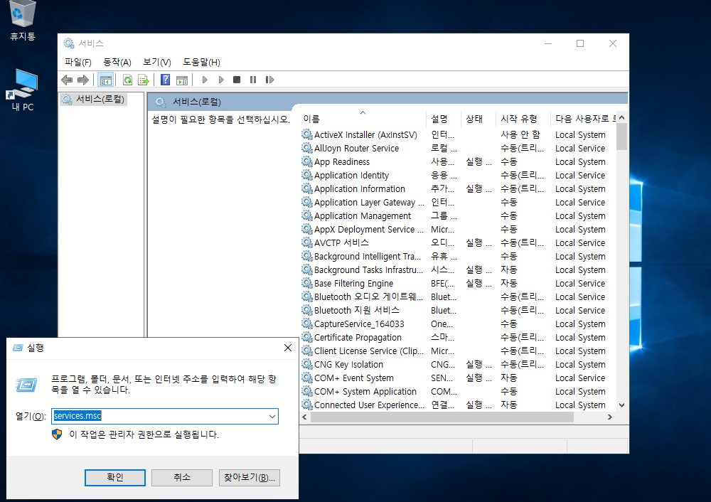The height and width of the screenshot is (502, 711).
Task: Select the 내 PC desktop icon
Action: (x=22, y=90)
